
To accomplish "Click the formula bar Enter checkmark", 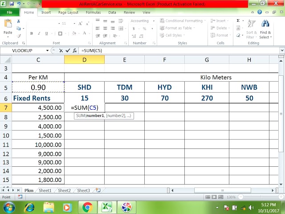I will (x=68, y=50).
